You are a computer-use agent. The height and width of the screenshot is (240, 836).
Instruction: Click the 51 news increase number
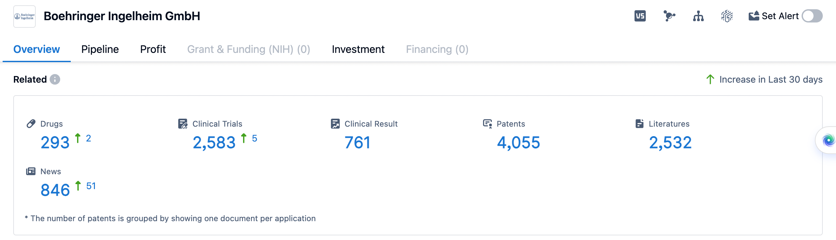pyautogui.click(x=91, y=186)
